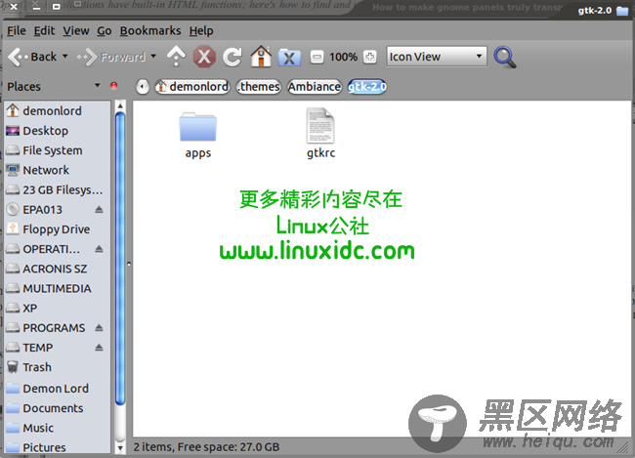The height and width of the screenshot is (458, 635).
Task: Go up to parent folder
Action: [x=176, y=57]
